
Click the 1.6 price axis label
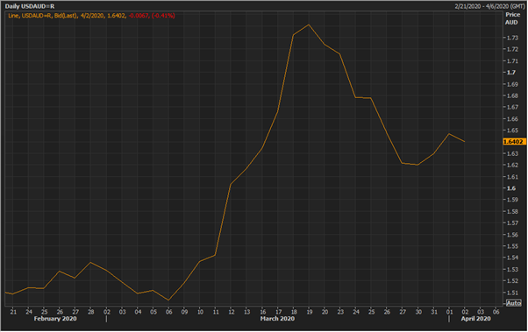pyautogui.click(x=511, y=188)
